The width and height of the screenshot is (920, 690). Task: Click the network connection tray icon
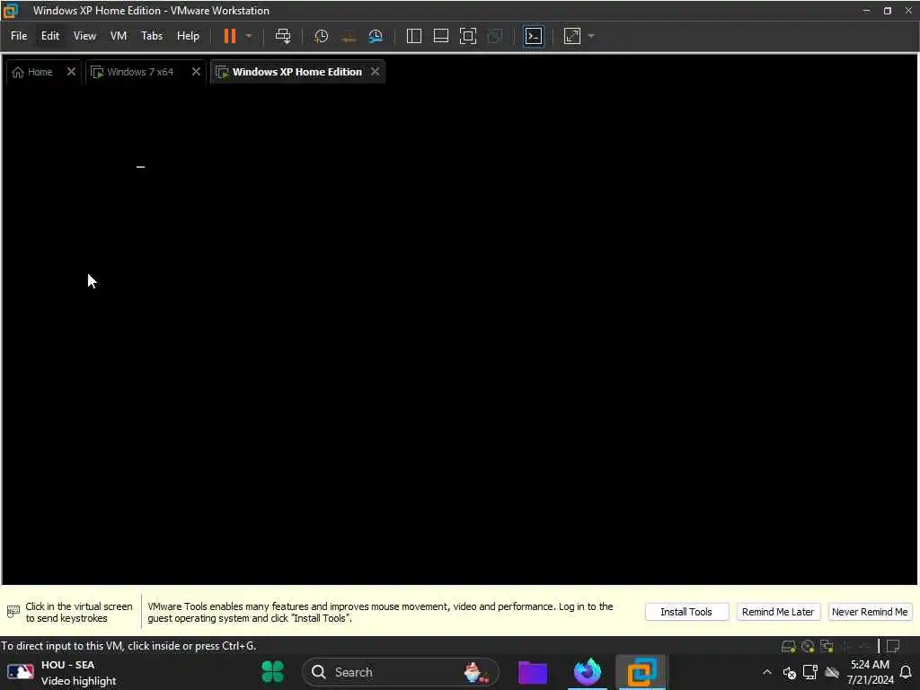click(x=810, y=672)
